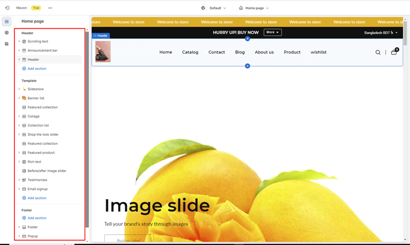This screenshot has width=410, height=245.
Task: Open Theme settings gear icon
Action: 7,33
